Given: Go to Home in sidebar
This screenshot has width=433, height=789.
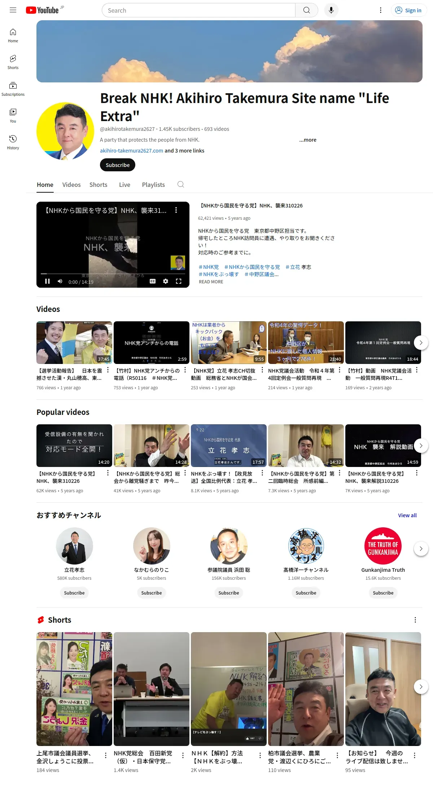Looking at the screenshot, I should tap(13, 35).
